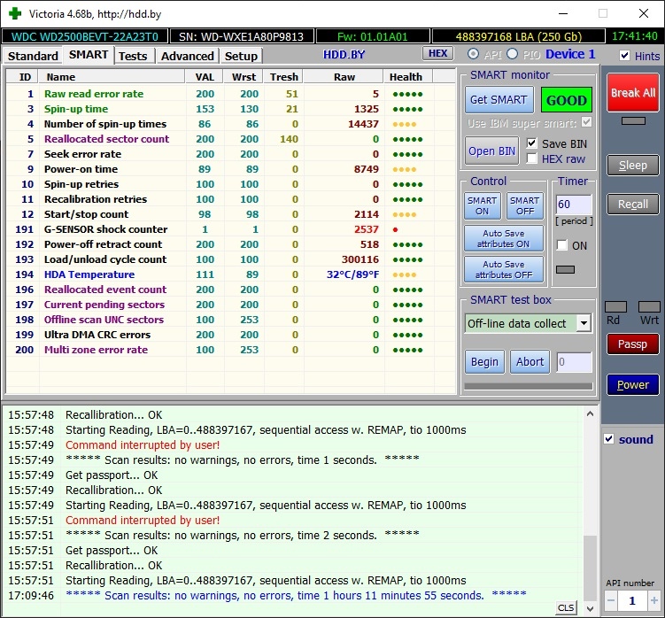Click the HEX button near tabs
This screenshot has width=665, height=618.
(x=437, y=54)
